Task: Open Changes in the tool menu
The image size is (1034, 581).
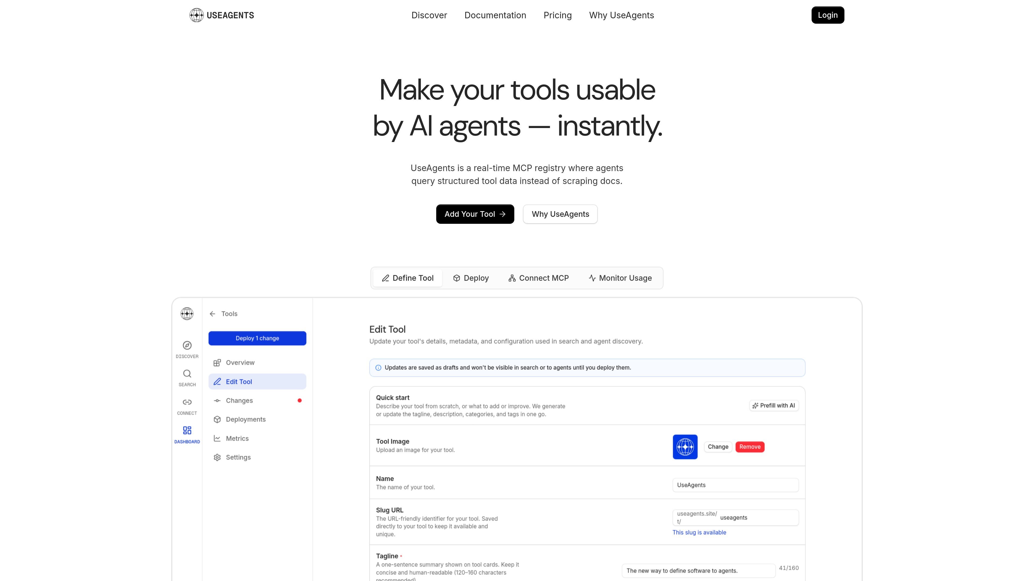Action: (x=257, y=401)
